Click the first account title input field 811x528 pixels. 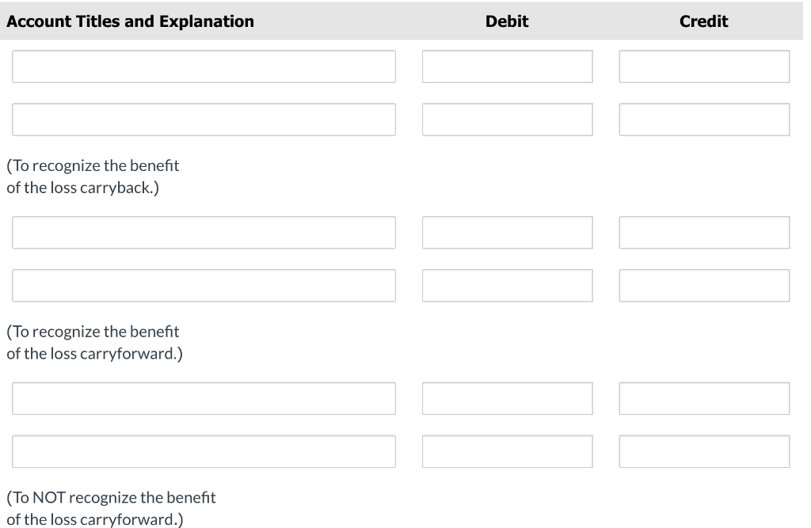[x=204, y=66]
